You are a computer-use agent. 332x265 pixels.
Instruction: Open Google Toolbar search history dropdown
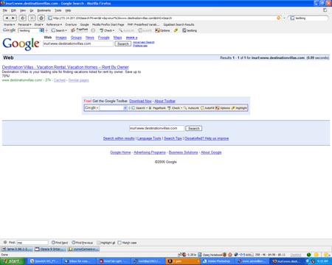[41, 30]
